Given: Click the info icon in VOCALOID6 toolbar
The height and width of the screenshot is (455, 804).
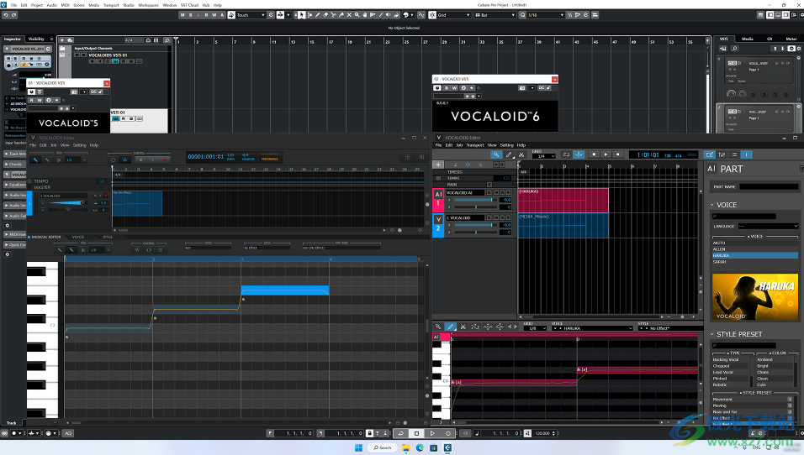Looking at the screenshot, I should pos(747,154).
